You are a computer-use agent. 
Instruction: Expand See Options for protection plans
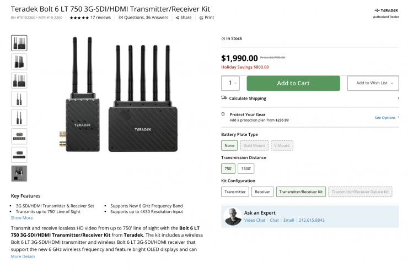coord(386,118)
